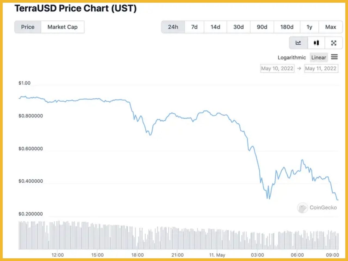Viewport: 348px width, 261px height.
Task: Activate the line graph icon button
Action: coord(298,43)
